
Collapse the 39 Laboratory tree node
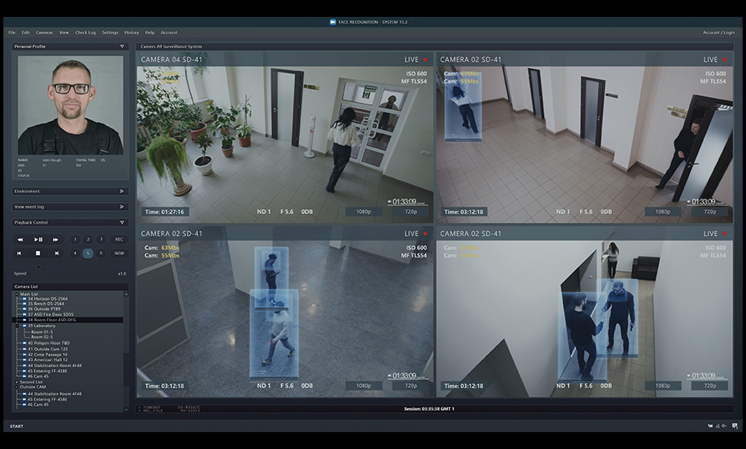(x=17, y=326)
